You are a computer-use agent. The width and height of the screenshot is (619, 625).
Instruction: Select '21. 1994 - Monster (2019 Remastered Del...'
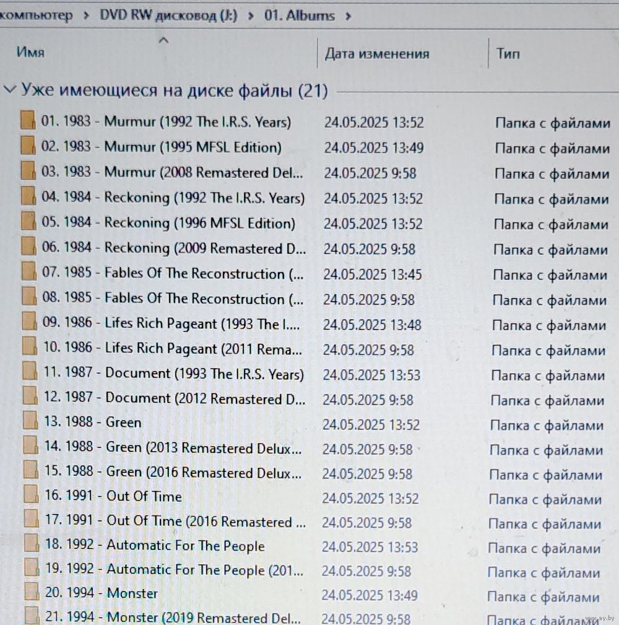click(x=173, y=617)
